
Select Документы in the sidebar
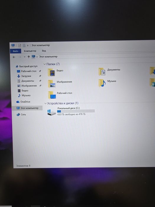[x=28, y=81]
